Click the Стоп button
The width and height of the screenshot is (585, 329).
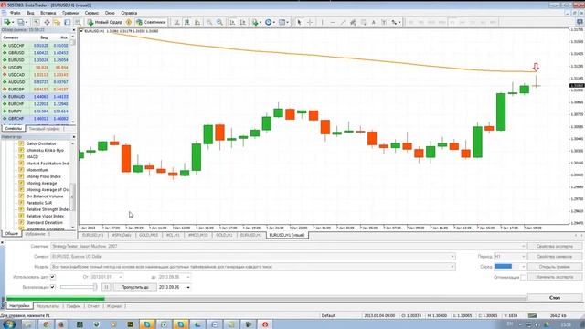point(555,298)
